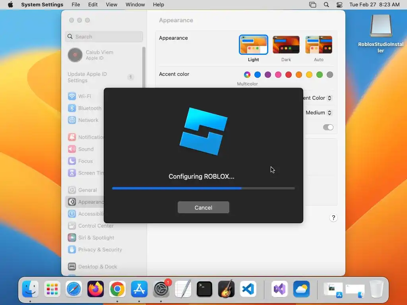Screen dimensions: 407x305
Task: Open System Settings from the Dock
Action: pyautogui.click(x=161, y=289)
